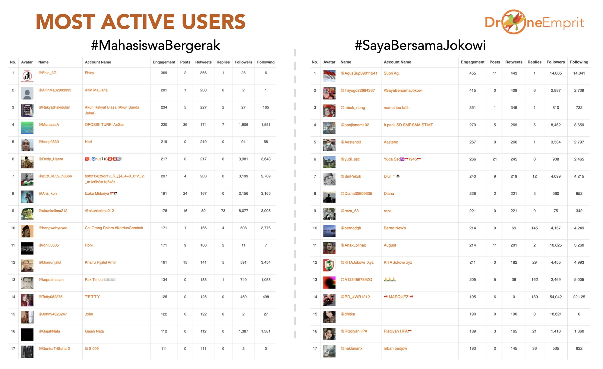Click @RD_4WR1212's motorcycle avatar
Viewport: 603px width, 369px height.
[329, 300]
